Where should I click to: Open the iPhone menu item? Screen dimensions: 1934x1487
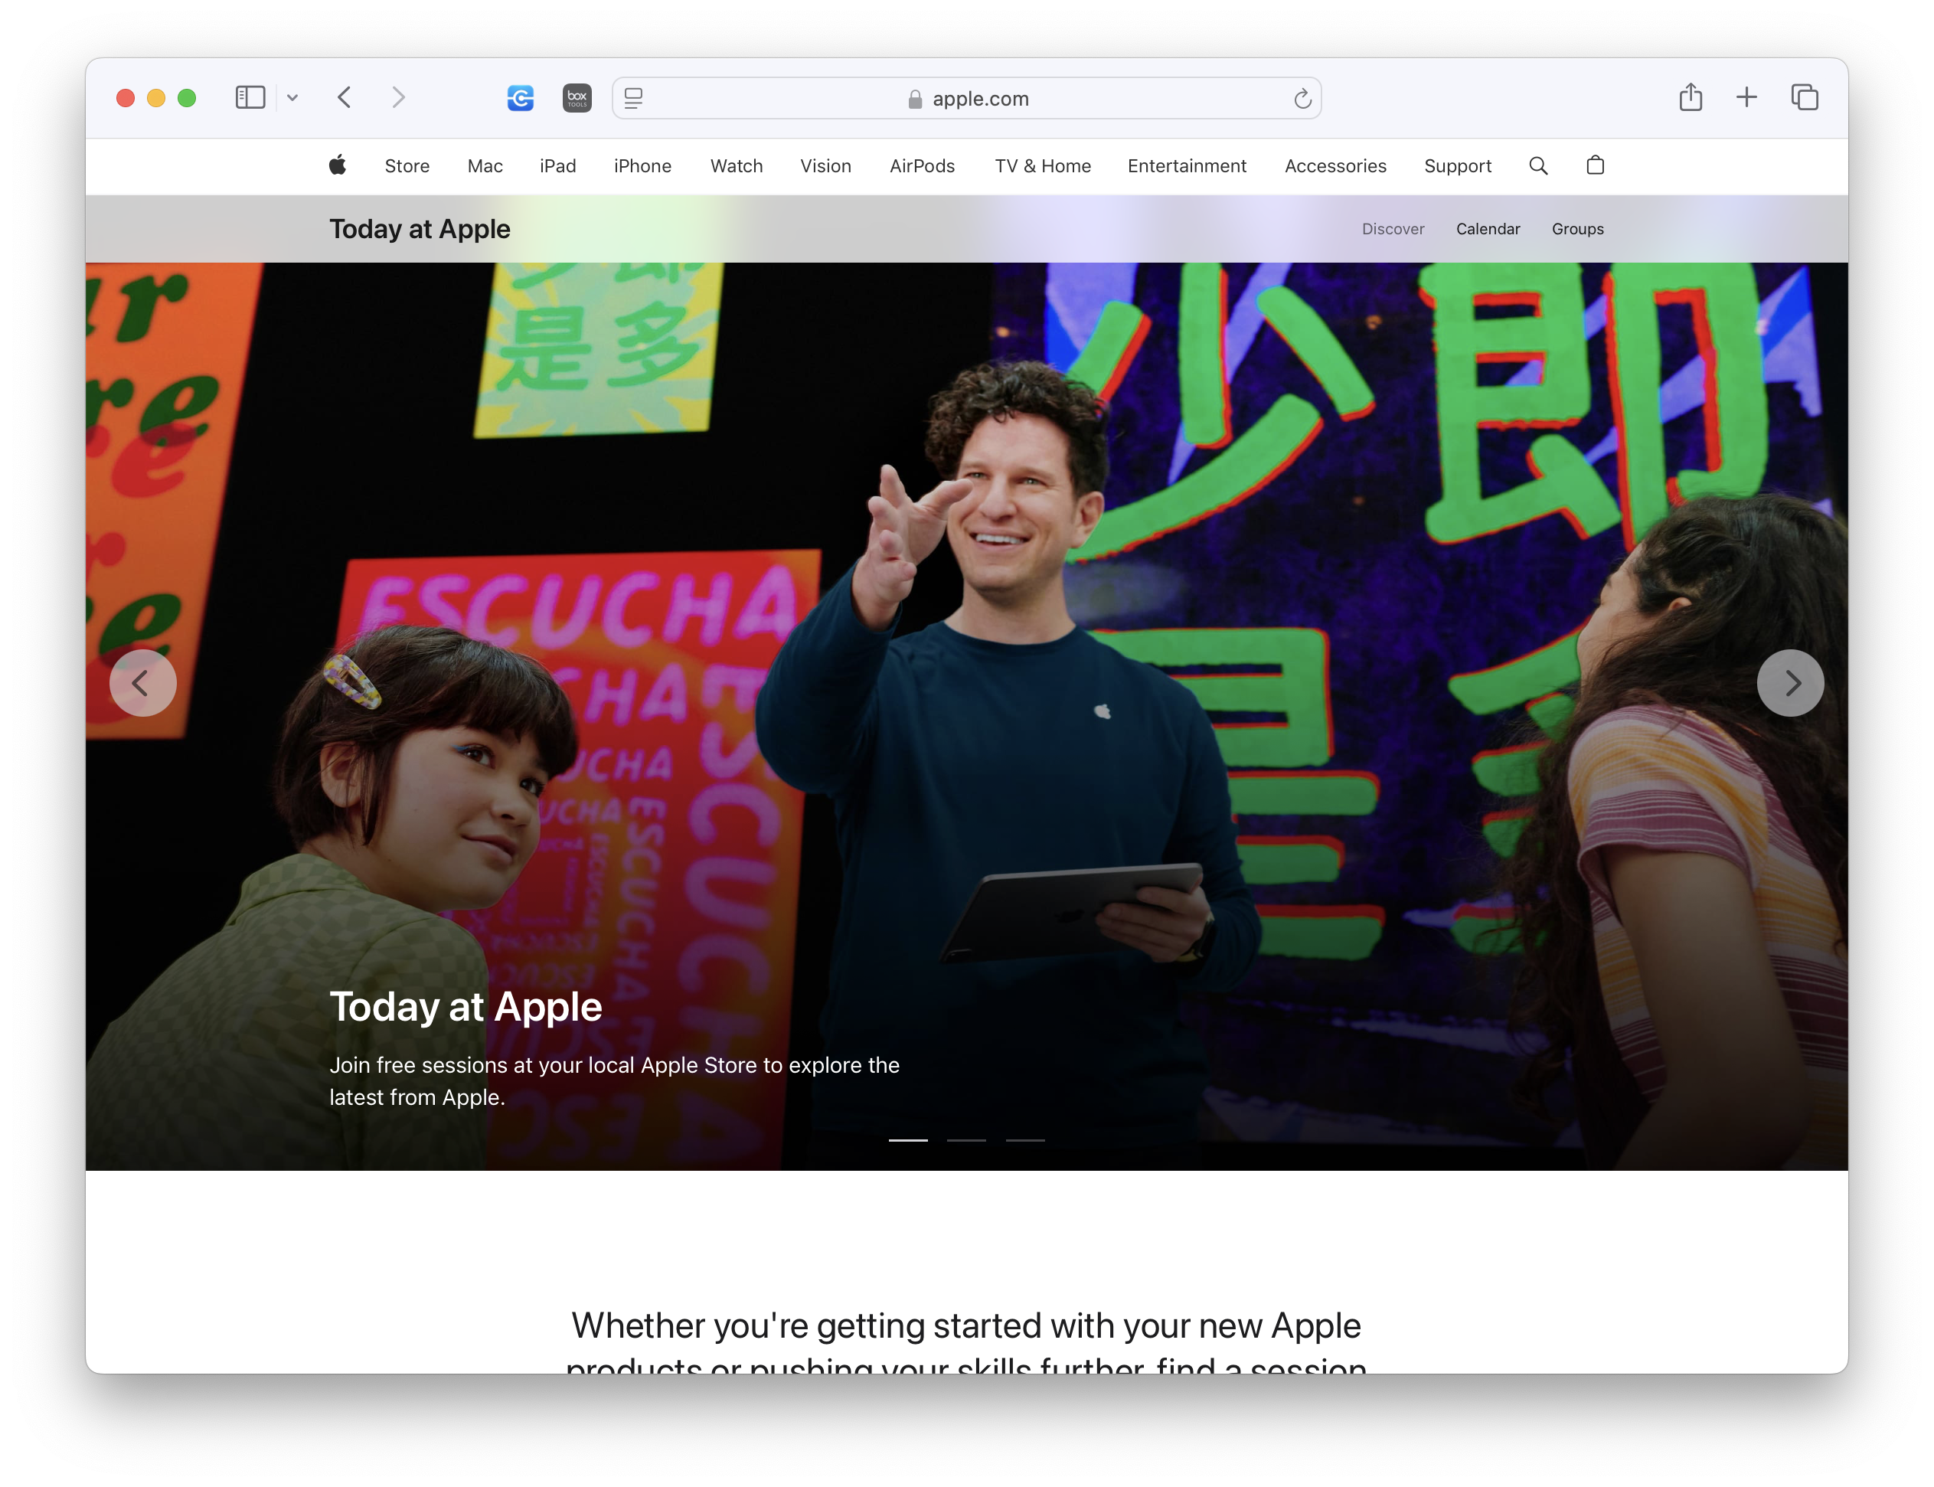[642, 166]
